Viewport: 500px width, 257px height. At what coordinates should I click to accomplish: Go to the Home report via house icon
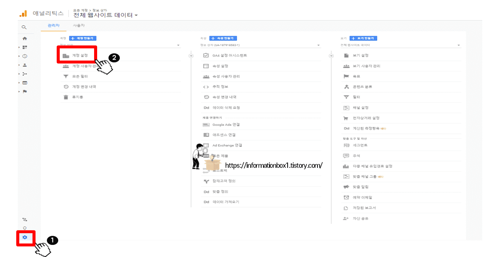(25, 38)
